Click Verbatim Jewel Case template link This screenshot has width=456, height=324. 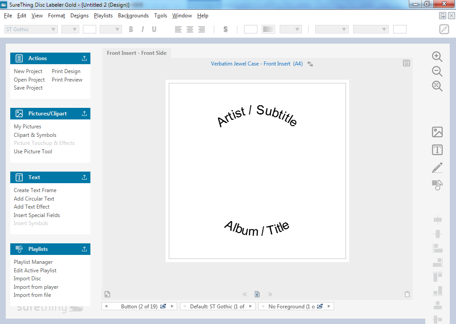pyautogui.click(x=256, y=64)
